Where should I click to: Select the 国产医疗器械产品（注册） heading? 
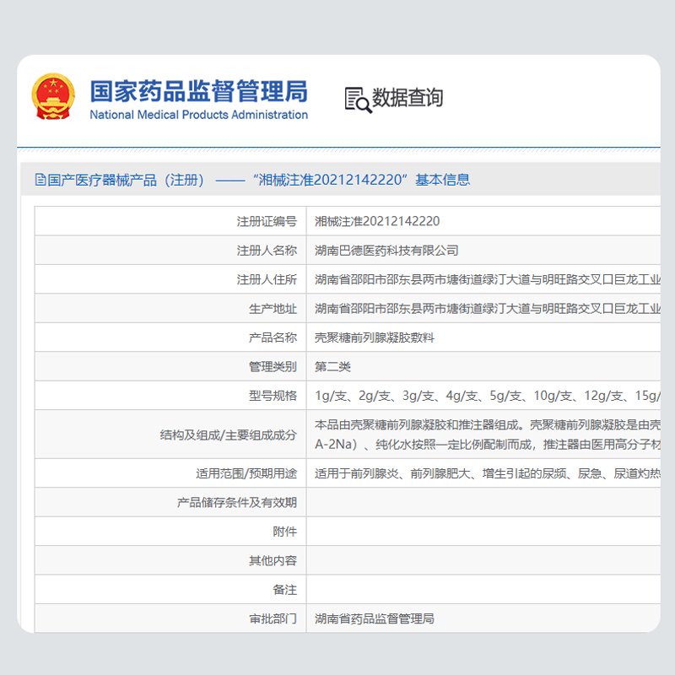tap(126, 180)
